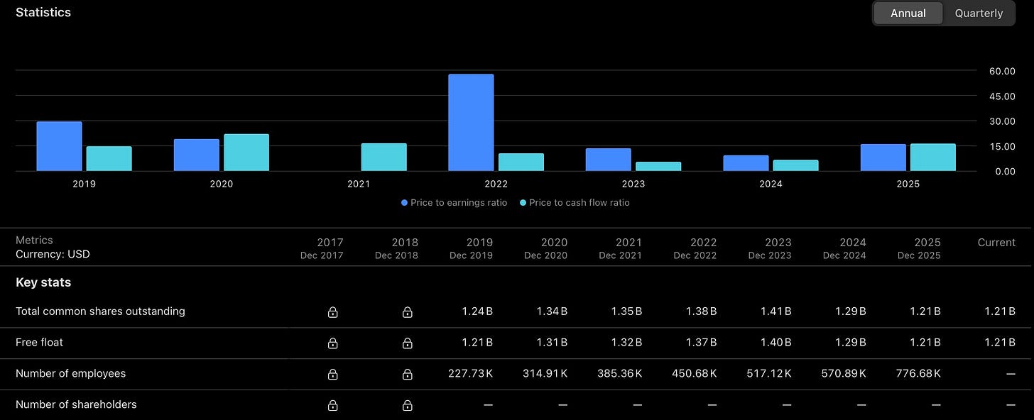
Task: Click the lock icon for 2017 Total common shares
Action: click(x=332, y=311)
